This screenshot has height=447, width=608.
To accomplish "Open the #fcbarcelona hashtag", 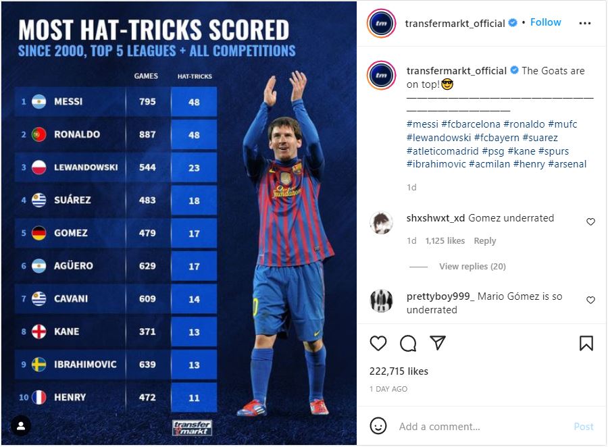I will coord(471,124).
